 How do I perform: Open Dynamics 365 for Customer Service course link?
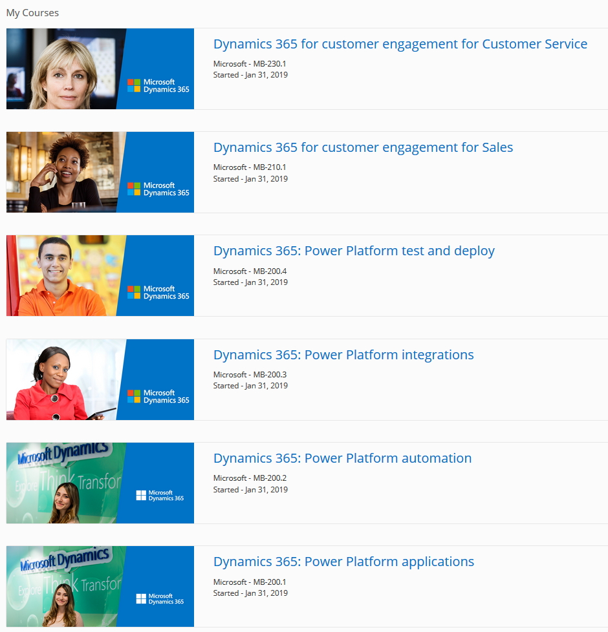pos(400,44)
